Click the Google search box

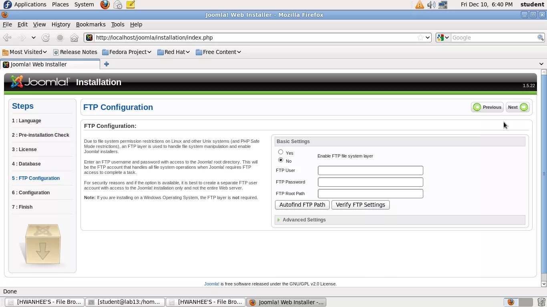tap(494, 38)
